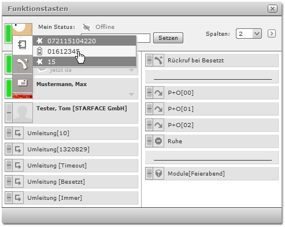This screenshot has width=285, height=227.
Task: Click redirect icon for Umleitung [Immer]
Action: pos(18,198)
